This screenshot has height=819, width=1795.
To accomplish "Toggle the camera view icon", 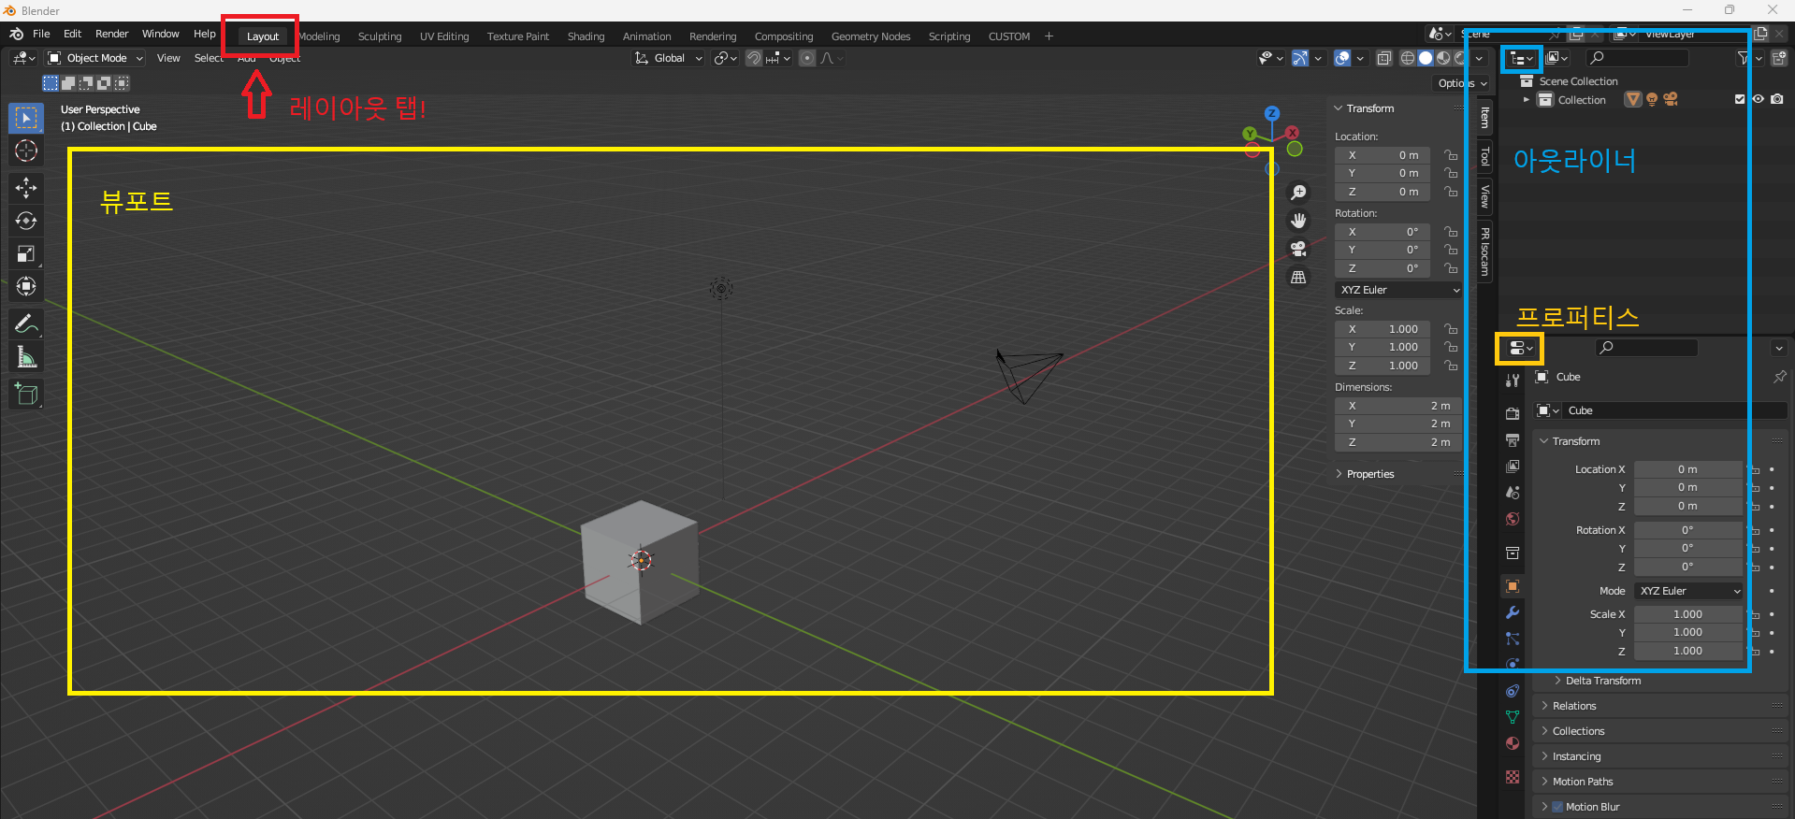I will 1298,249.
